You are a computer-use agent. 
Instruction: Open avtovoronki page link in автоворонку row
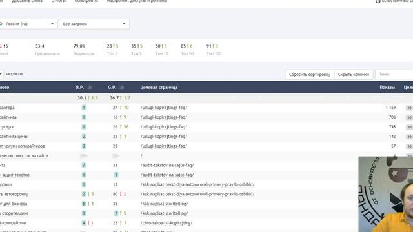197,194
